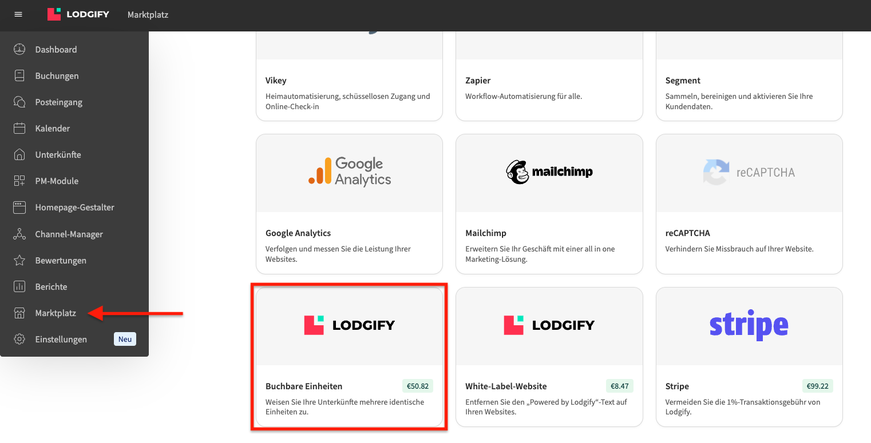Open the hamburger menu icon
This screenshot has width=871, height=443.
coord(18,14)
